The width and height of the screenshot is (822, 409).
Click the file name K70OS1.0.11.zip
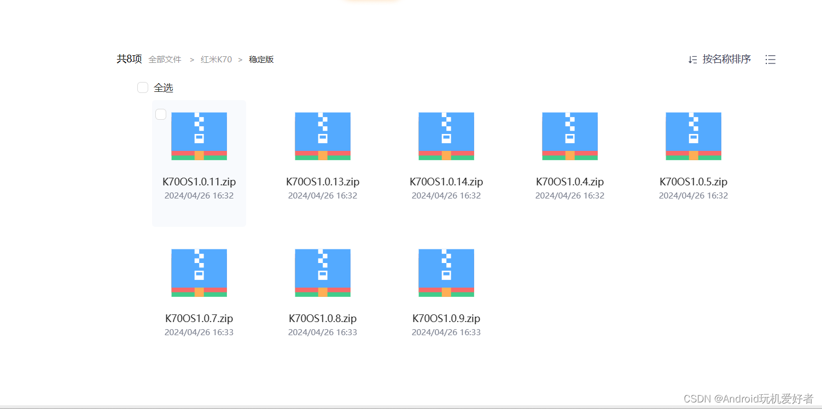click(x=199, y=182)
